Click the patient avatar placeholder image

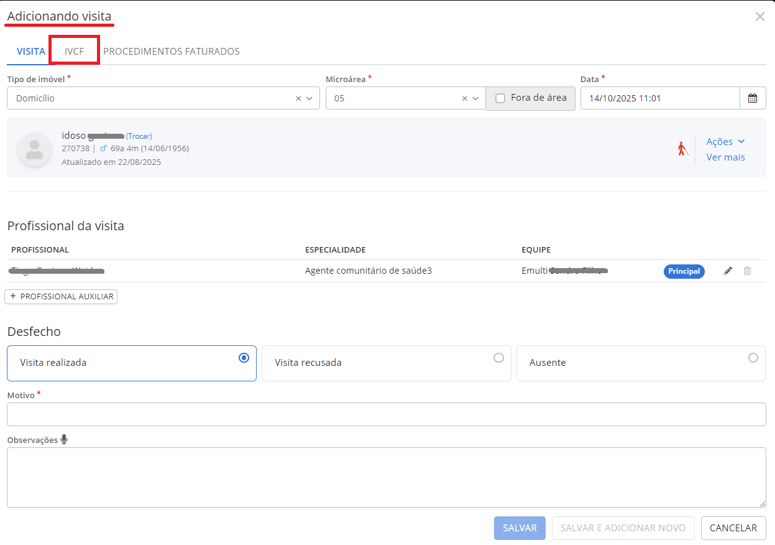(35, 150)
